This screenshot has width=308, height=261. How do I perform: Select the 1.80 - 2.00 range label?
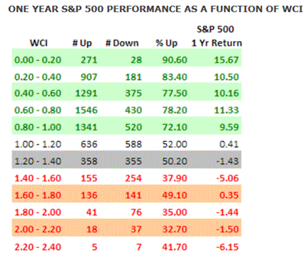coord(38,212)
